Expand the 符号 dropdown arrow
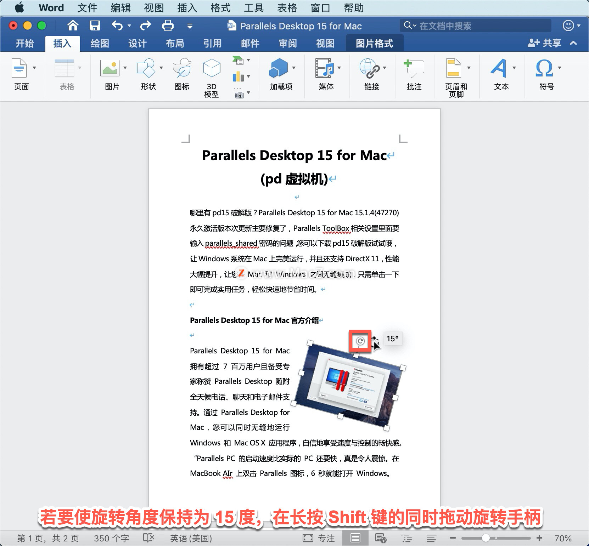This screenshot has width=589, height=546. pyautogui.click(x=560, y=68)
